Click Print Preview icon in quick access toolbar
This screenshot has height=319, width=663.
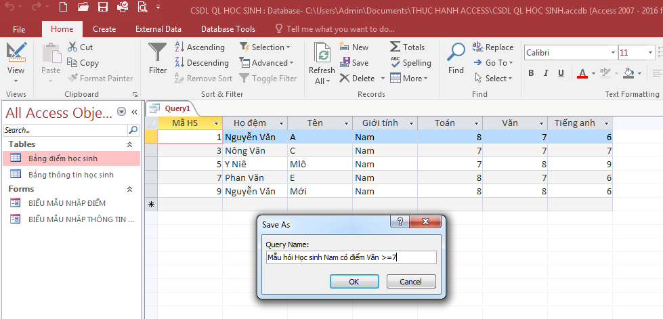(142, 7)
